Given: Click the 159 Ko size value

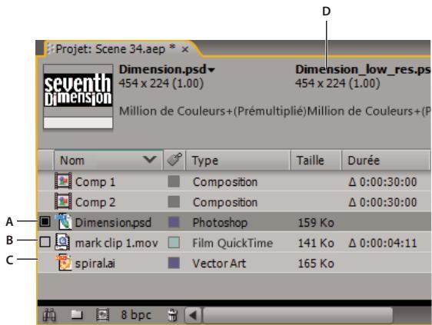Looking at the screenshot, I should coord(316,223).
